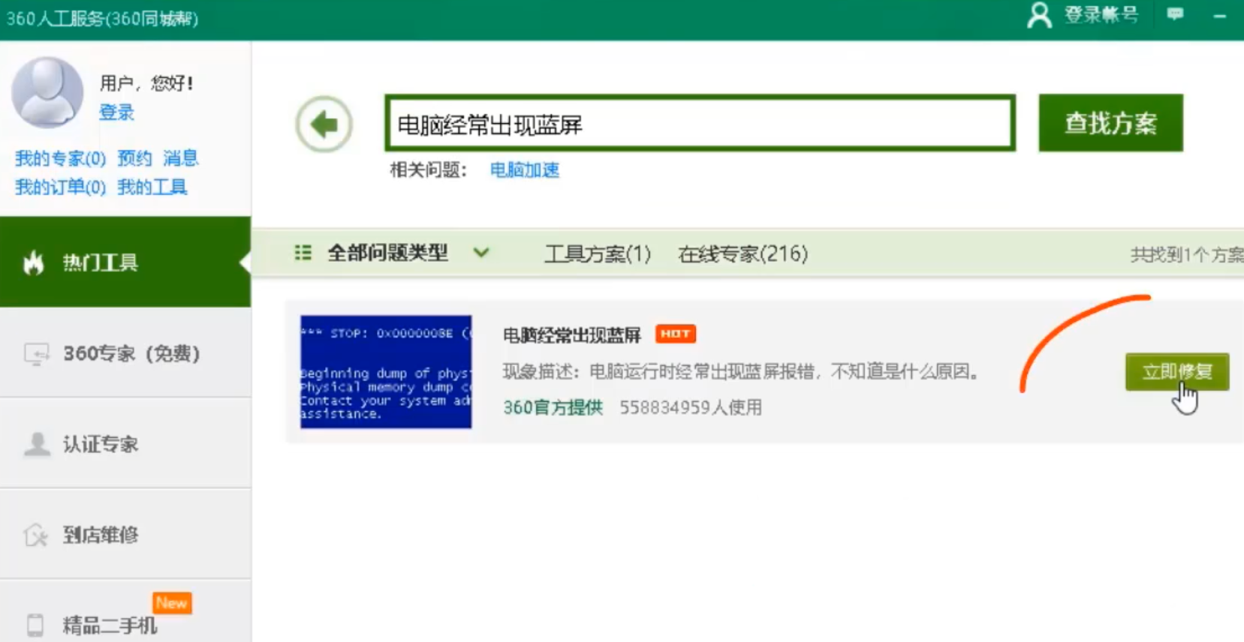The width and height of the screenshot is (1244, 642).
Task: Click the phone icon beside 精品二手机
Action: coord(35,624)
